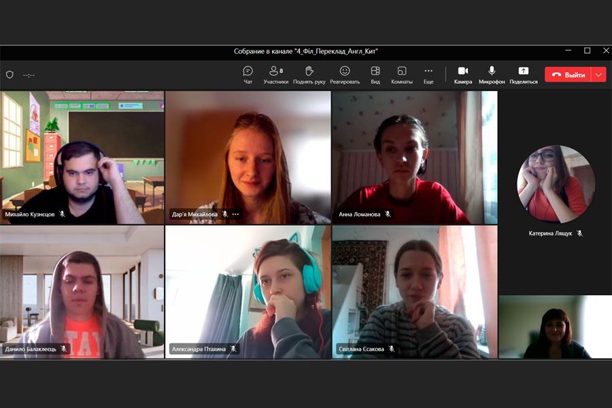Share screen with Поделиться
The height and width of the screenshot is (408, 612).
pyautogui.click(x=524, y=75)
